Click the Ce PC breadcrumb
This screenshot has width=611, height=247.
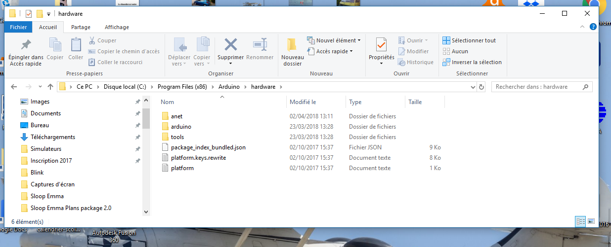(84, 87)
